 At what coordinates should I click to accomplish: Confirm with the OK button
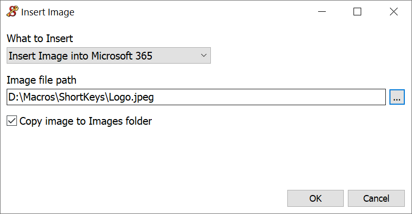316,198
